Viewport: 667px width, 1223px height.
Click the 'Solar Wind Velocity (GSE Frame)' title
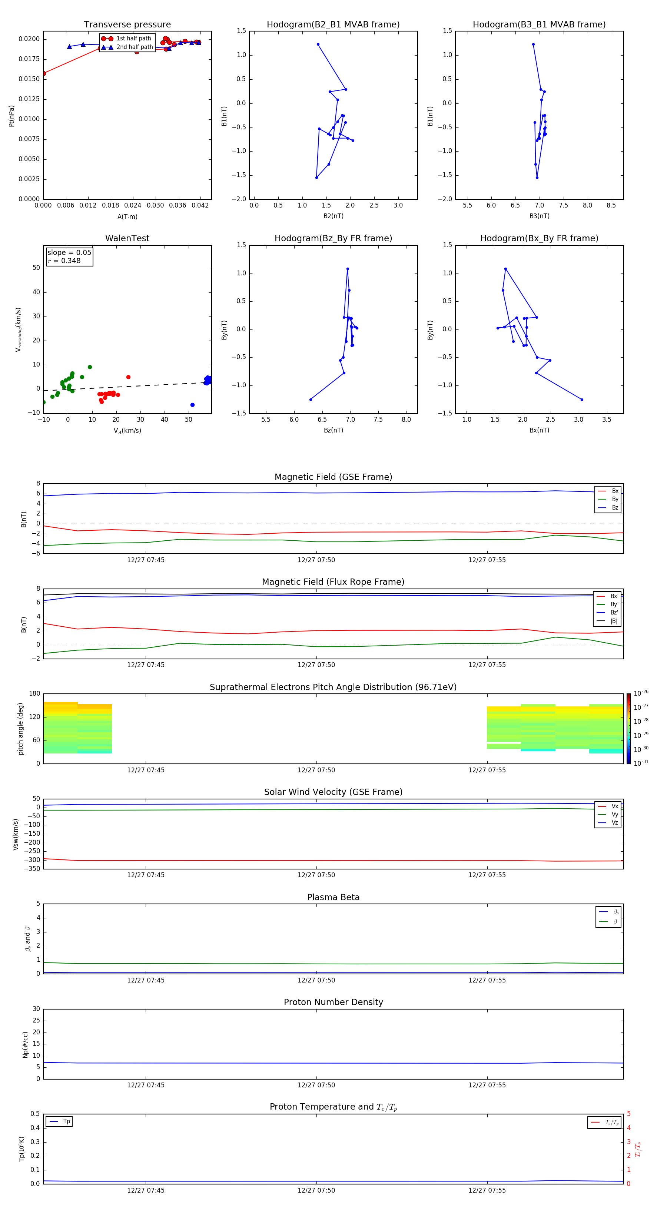[x=333, y=792]
